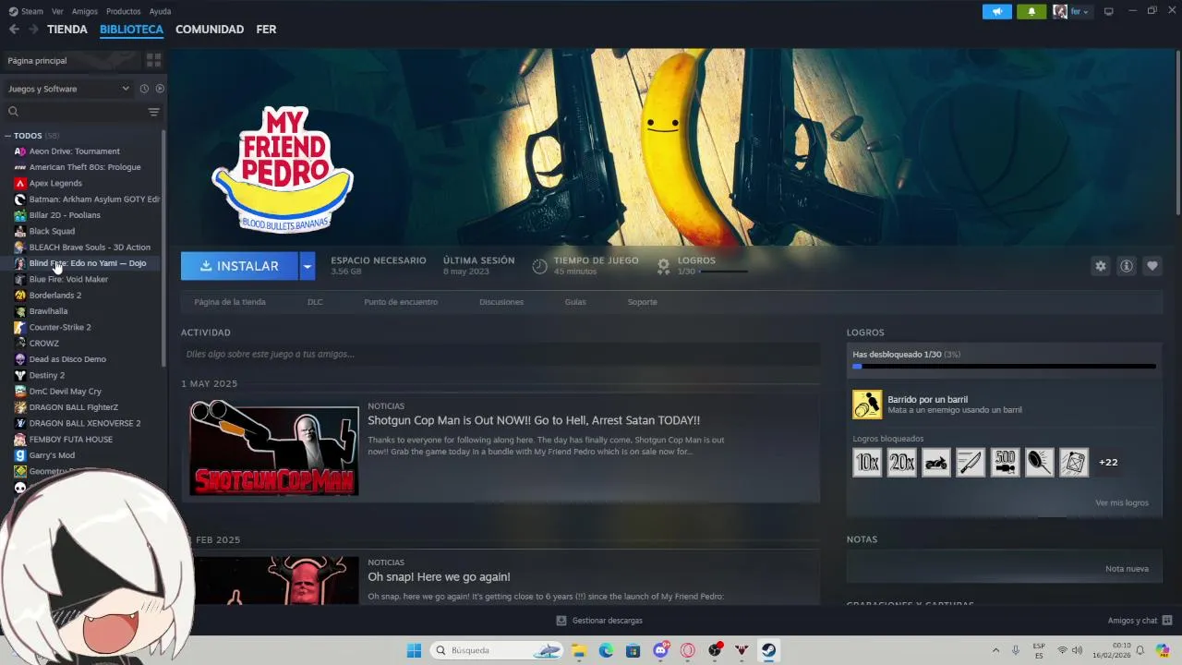Open File Explorer from the taskbar
The image size is (1182, 665).
point(579,650)
